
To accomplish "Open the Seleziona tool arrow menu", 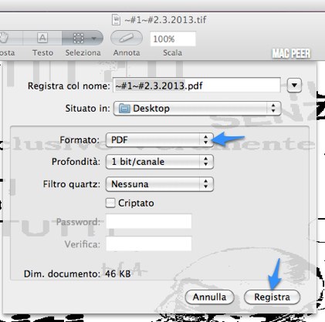I will (x=94, y=39).
